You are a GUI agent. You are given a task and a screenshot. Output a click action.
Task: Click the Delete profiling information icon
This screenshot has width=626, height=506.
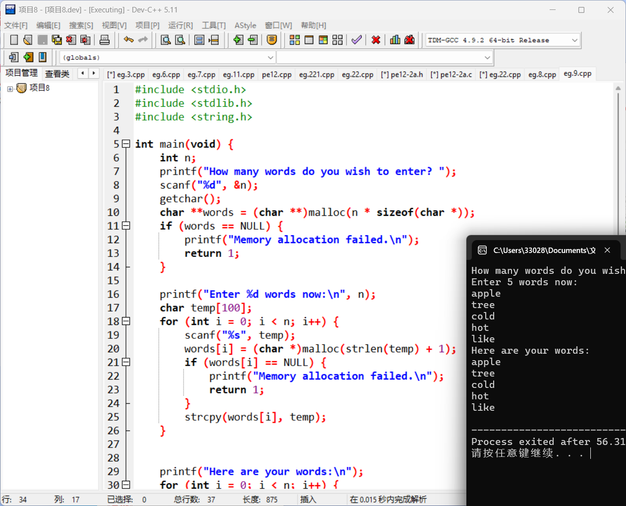tap(409, 40)
